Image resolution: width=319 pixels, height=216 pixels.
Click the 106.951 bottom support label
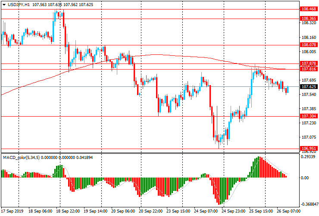pos(309,149)
